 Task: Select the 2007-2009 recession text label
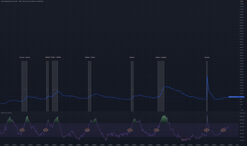coord(161,57)
